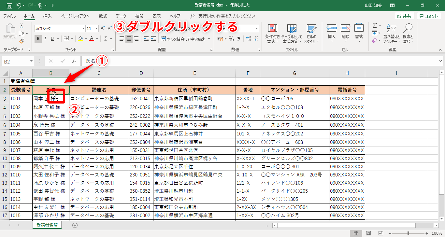The height and width of the screenshot is (237, 445).
Task: Apply percent style to the cell
Action: tap(231, 39)
